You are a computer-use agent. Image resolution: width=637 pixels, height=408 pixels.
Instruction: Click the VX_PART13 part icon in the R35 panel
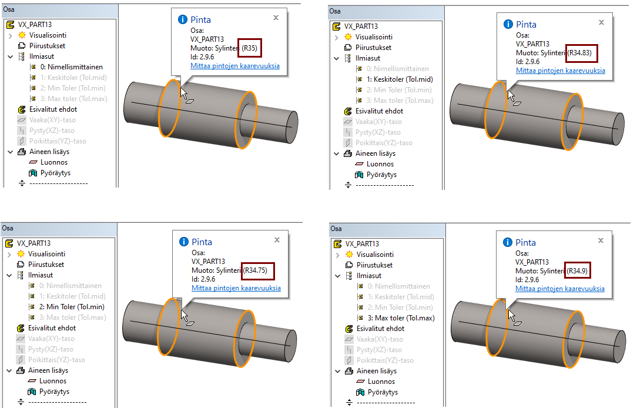tap(10, 25)
